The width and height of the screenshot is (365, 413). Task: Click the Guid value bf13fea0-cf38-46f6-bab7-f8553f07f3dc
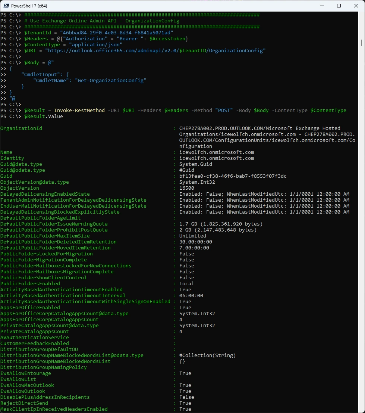pyautogui.click(x=233, y=176)
